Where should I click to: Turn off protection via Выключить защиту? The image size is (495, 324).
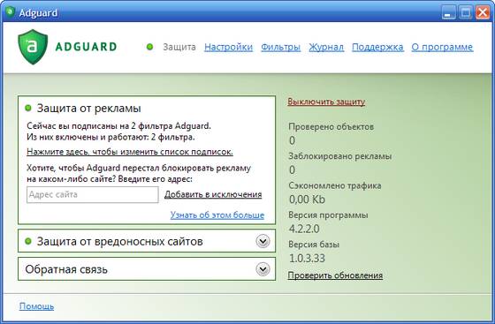[326, 102]
